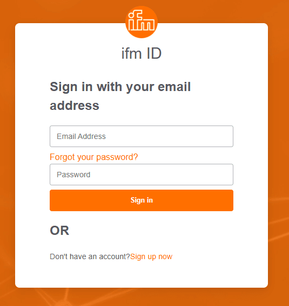Click the Email Address input field
The height and width of the screenshot is (306, 289).
click(x=142, y=136)
